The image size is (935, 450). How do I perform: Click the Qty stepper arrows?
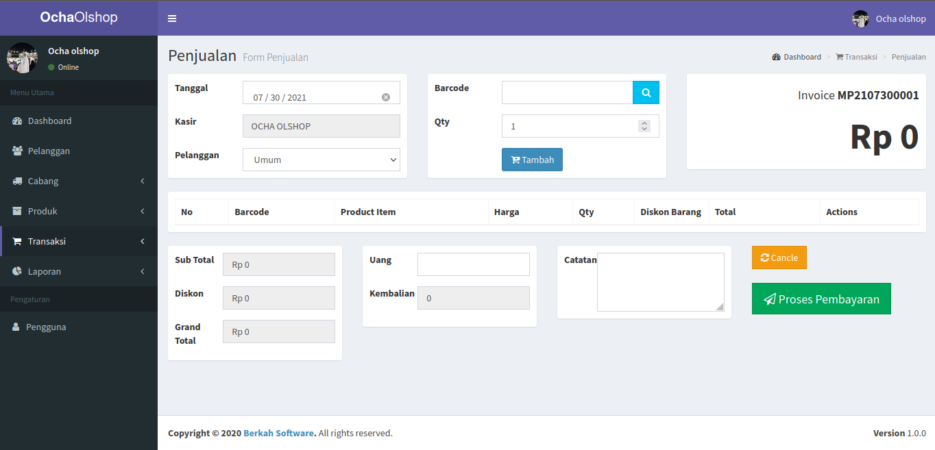point(644,126)
